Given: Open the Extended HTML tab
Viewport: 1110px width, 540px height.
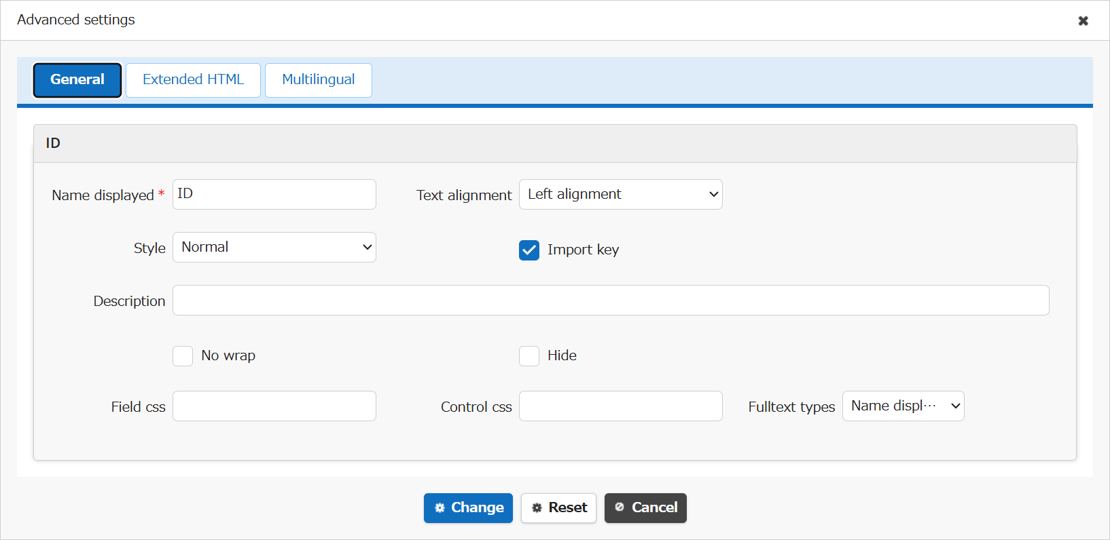Looking at the screenshot, I should (193, 80).
